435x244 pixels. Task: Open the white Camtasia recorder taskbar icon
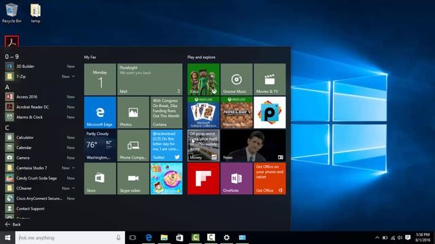click(211, 238)
